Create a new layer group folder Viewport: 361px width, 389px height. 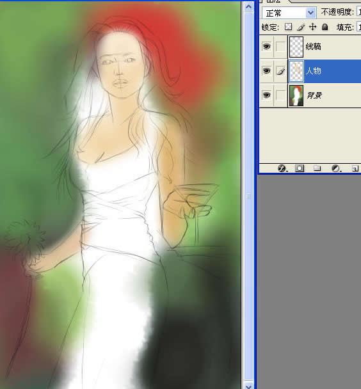pos(317,168)
